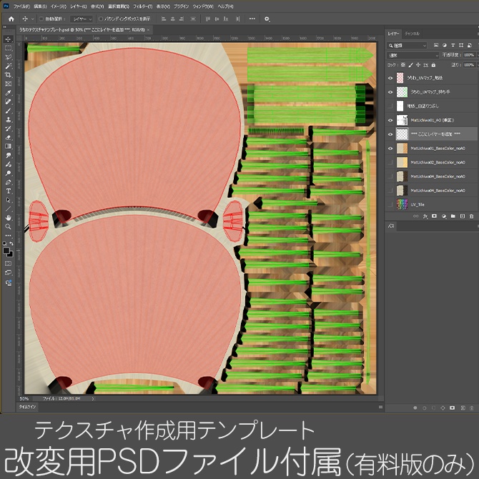Click the Home icon in options bar
This screenshot has height=479, width=479.
[11, 19]
